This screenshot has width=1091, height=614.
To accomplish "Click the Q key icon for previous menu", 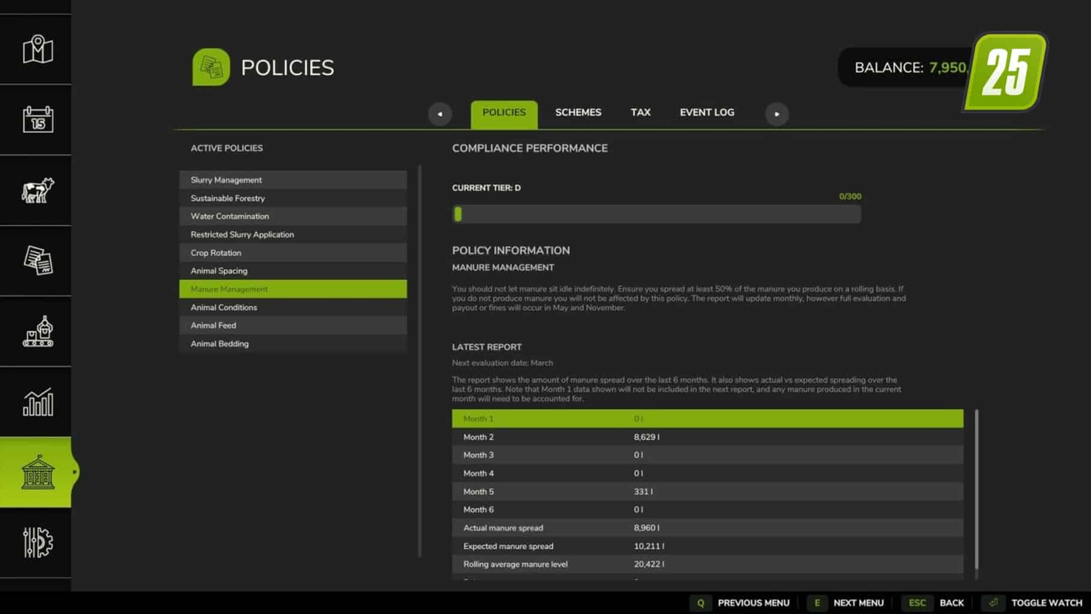I will (700, 603).
